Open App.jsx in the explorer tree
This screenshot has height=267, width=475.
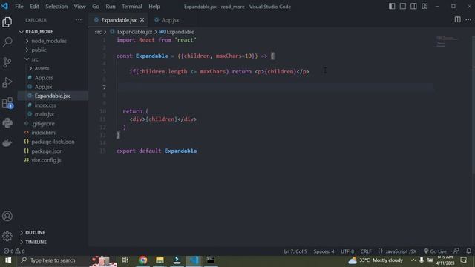click(x=43, y=87)
